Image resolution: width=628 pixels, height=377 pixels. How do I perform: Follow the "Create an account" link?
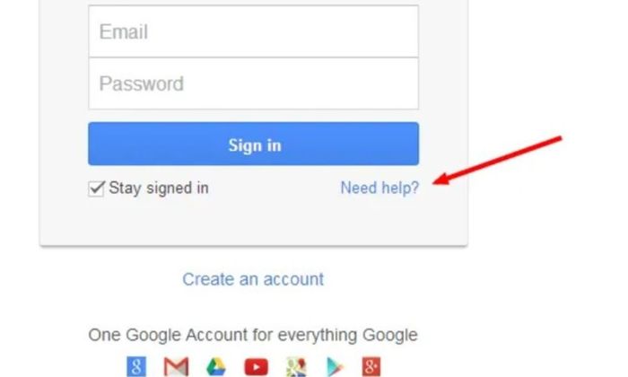coord(253,279)
